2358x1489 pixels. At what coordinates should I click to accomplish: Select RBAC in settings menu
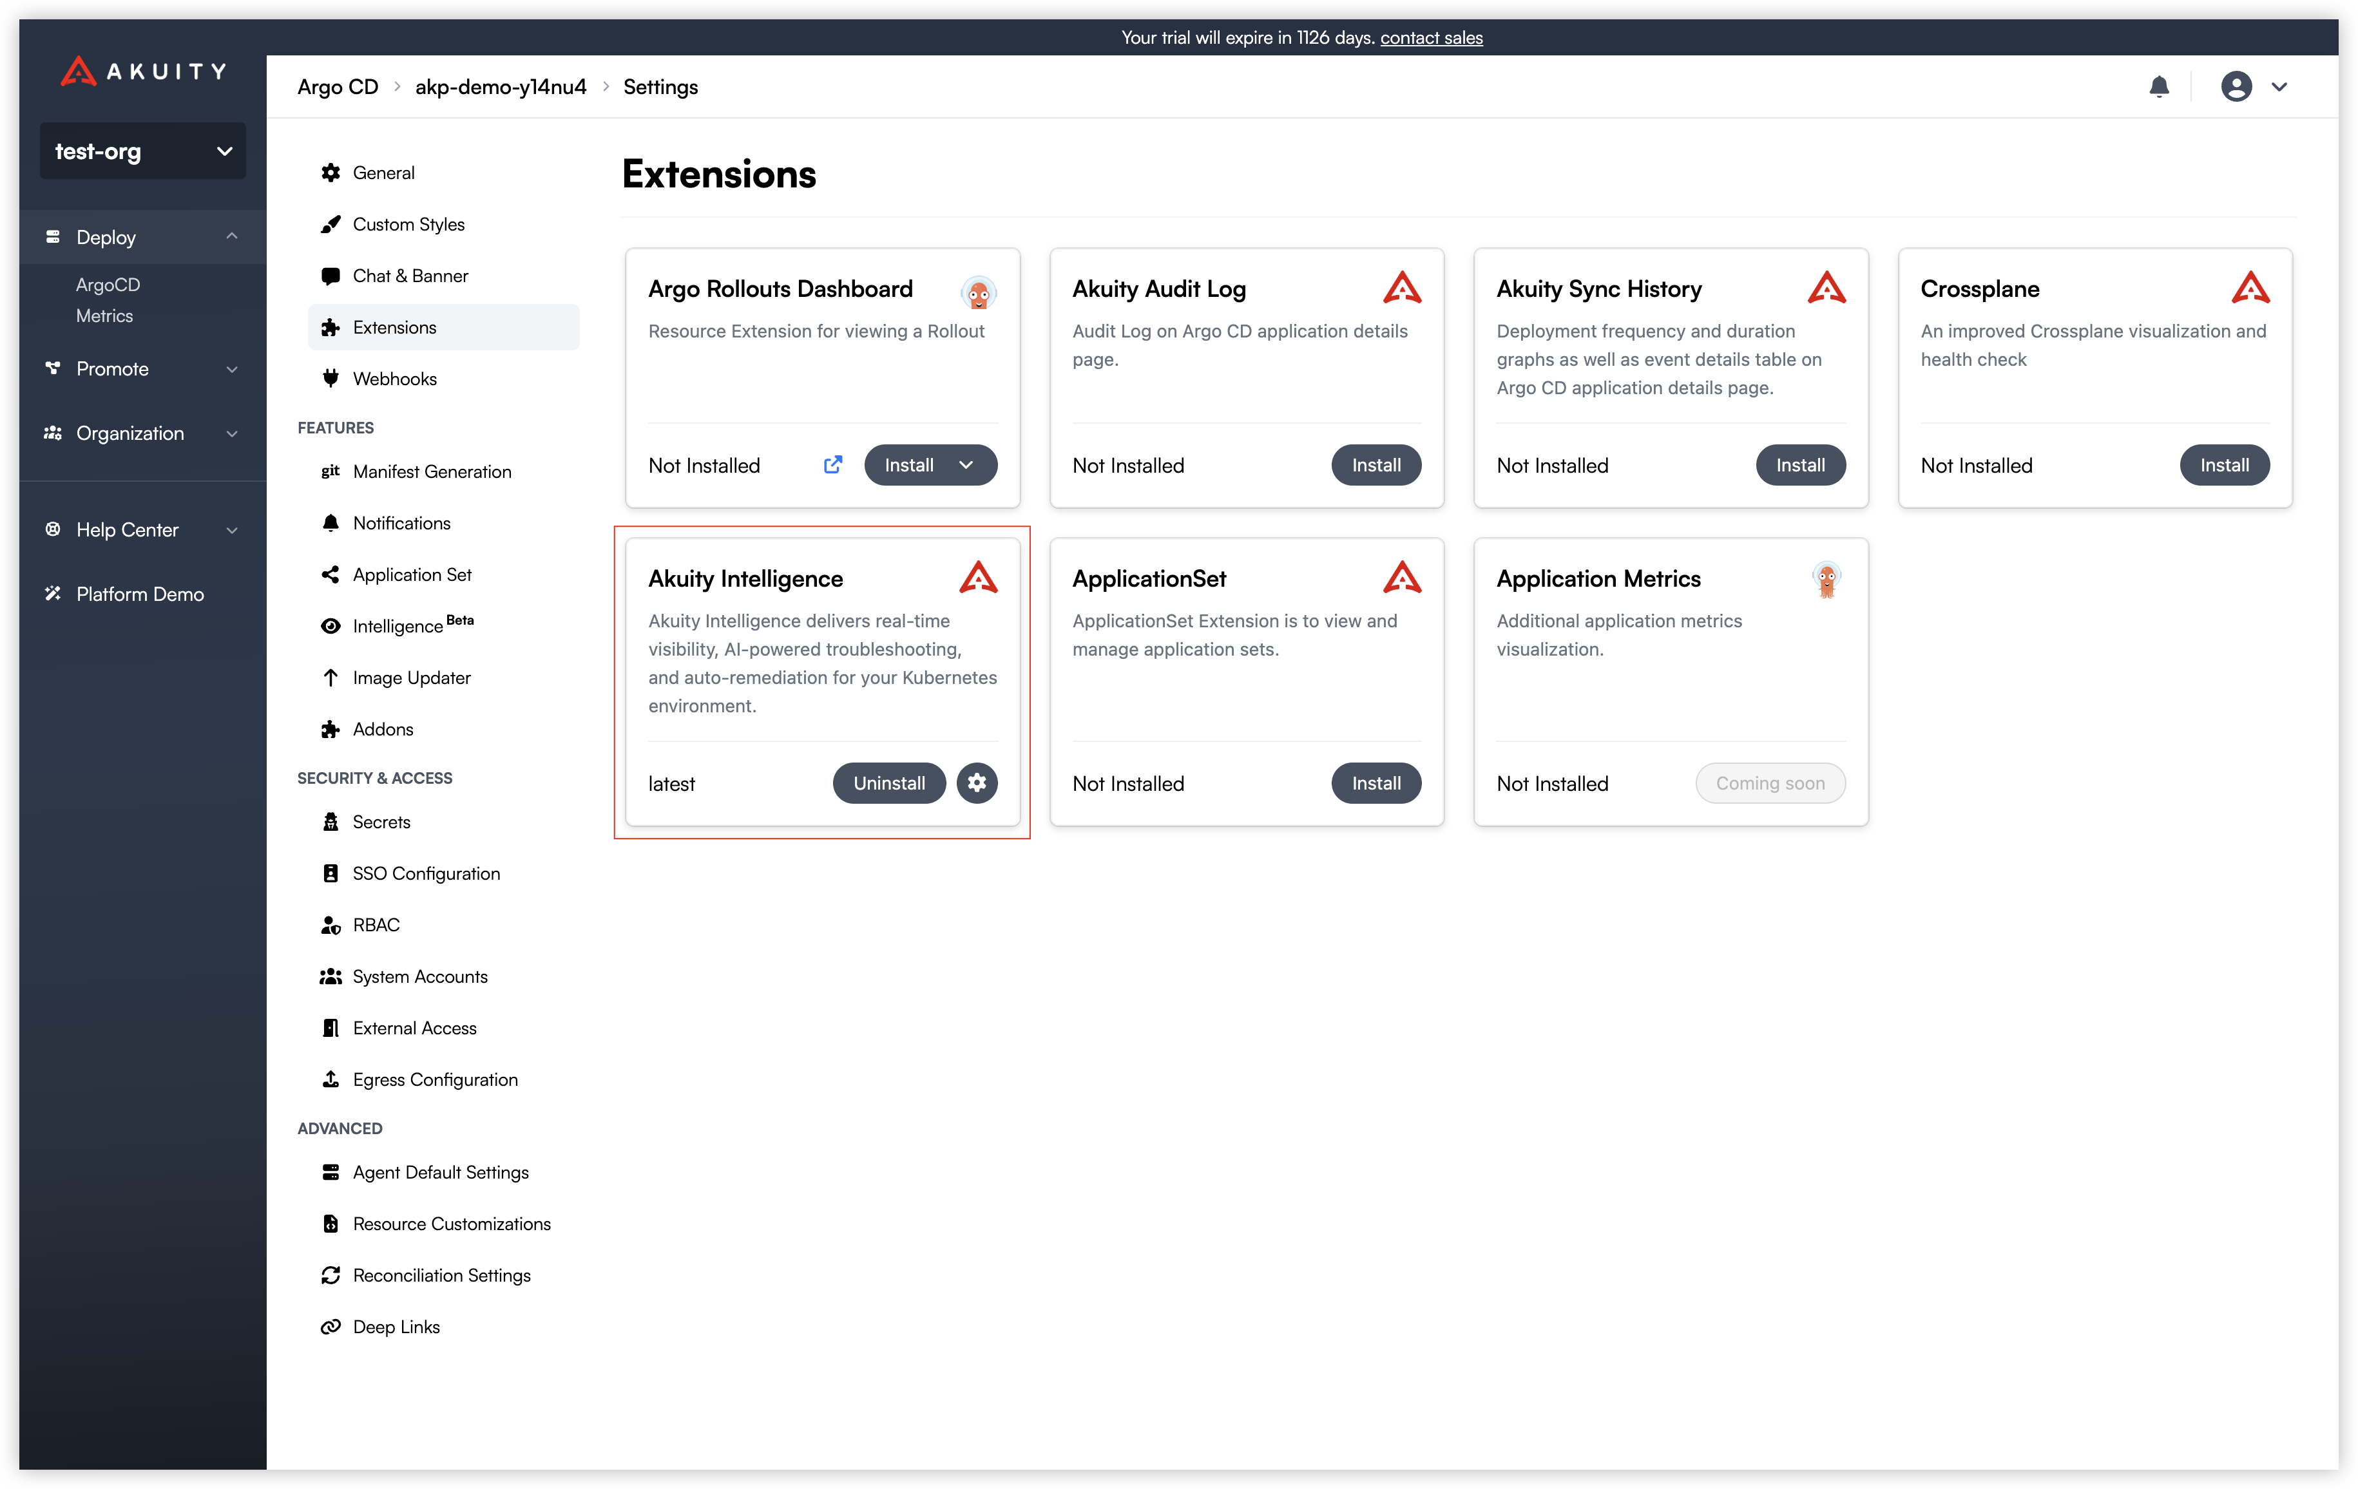point(376,925)
